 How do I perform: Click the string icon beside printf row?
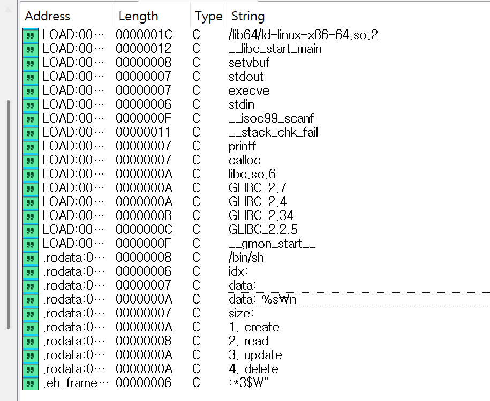pyautogui.click(x=31, y=146)
